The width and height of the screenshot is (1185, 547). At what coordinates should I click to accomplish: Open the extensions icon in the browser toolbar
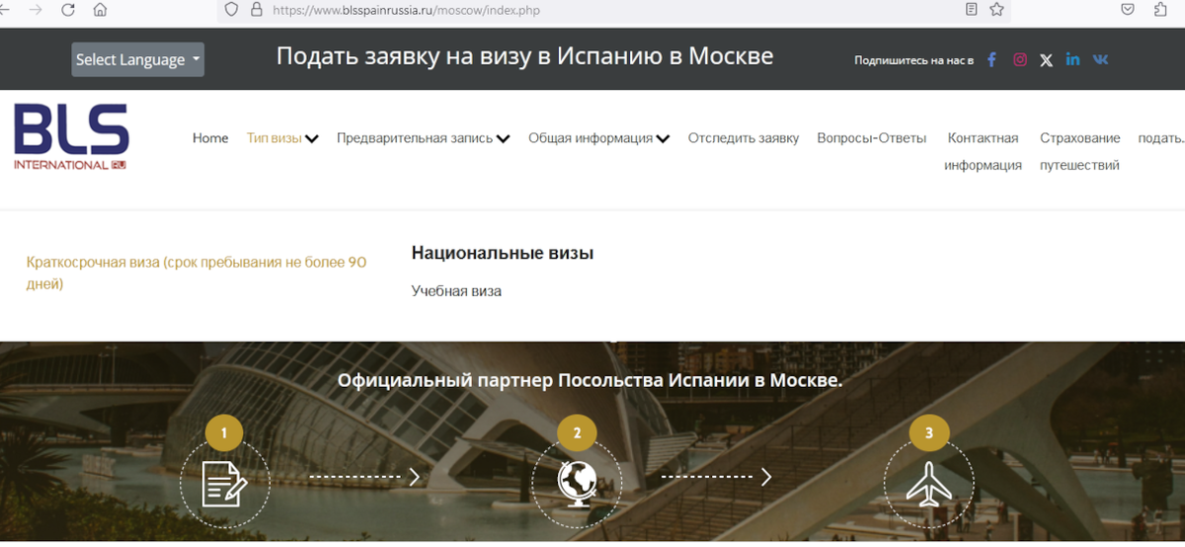point(1159,10)
